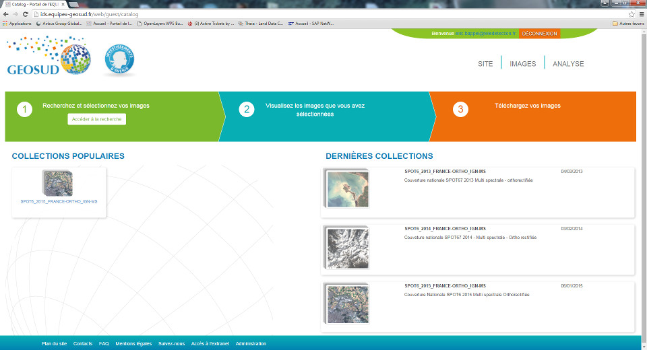
Task: Open the Mentions légales footer link
Action: coord(133,344)
